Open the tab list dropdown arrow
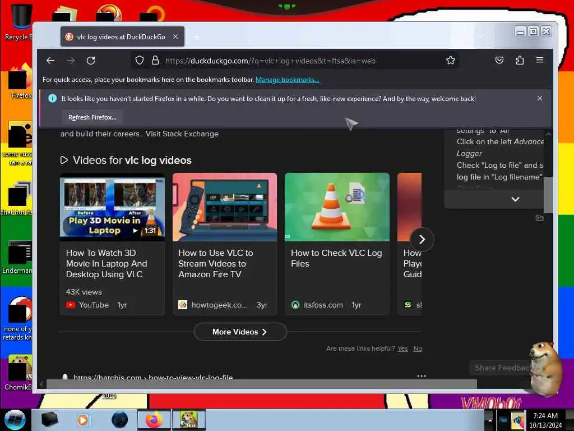 (481, 36)
